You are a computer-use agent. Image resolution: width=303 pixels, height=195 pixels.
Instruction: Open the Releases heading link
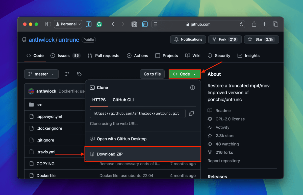pyautogui.click(x=217, y=177)
